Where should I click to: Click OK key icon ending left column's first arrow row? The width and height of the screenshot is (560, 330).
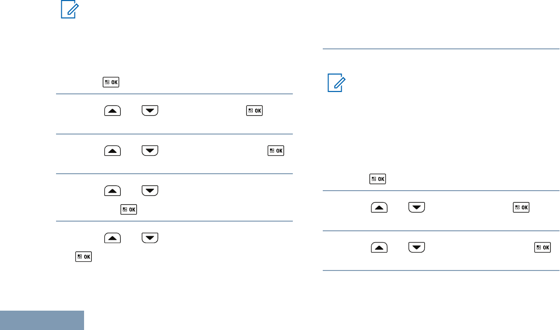(x=255, y=111)
